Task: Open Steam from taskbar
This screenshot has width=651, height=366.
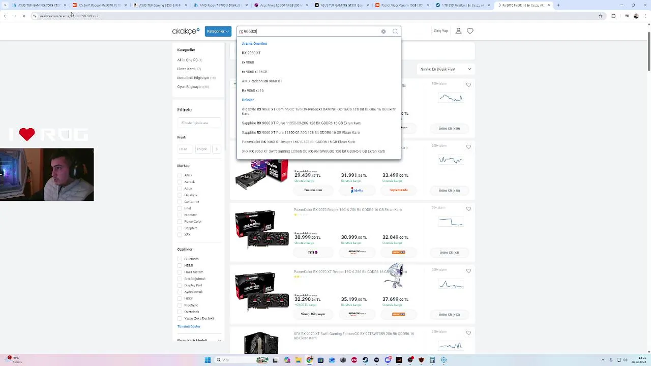Action: tap(365, 360)
